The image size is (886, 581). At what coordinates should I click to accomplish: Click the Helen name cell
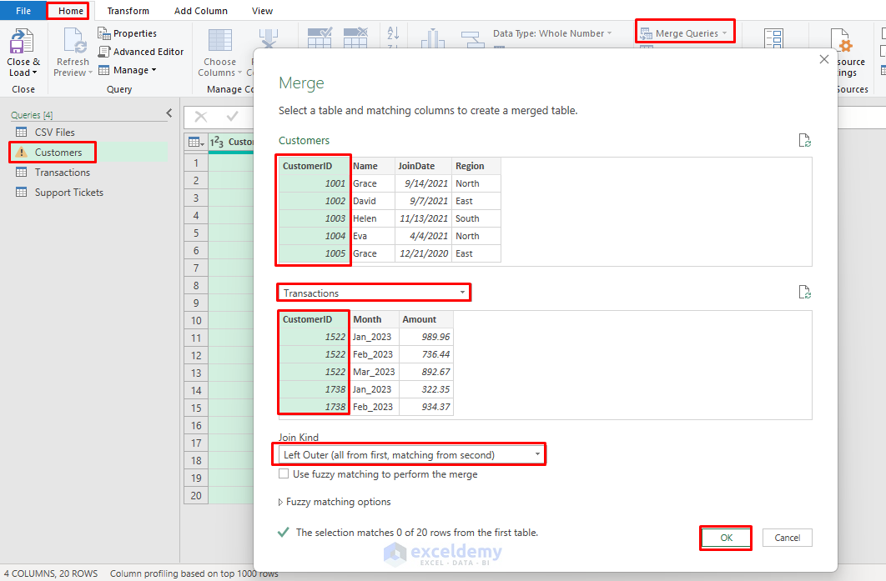pos(372,218)
